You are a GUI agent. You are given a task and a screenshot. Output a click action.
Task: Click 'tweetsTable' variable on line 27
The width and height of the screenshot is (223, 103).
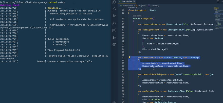(149, 58)
